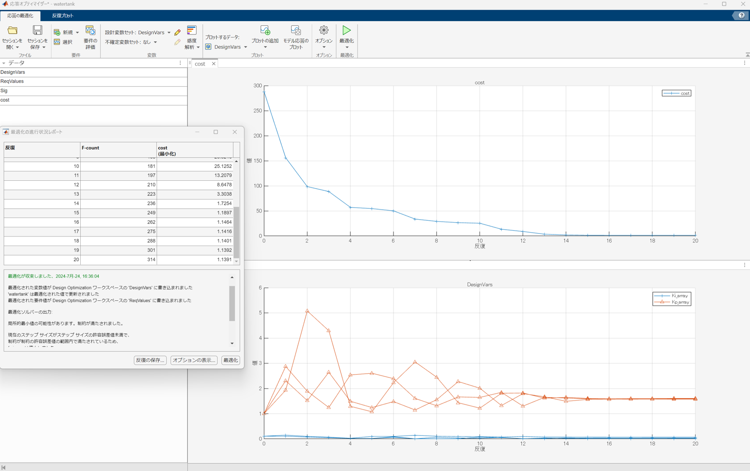Viewport: 750px width, 471px height.
Task: Click the モデル応答のプロット icon
Action: pyautogui.click(x=295, y=31)
